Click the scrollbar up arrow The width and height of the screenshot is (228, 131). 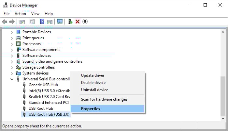(x=223, y=32)
